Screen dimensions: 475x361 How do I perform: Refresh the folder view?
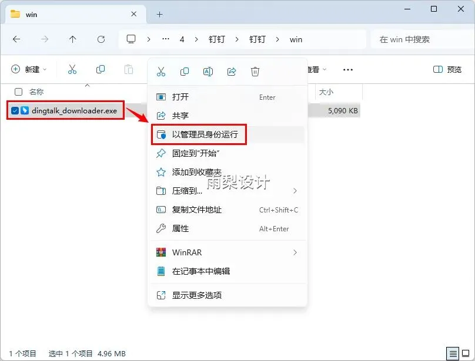(101, 39)
